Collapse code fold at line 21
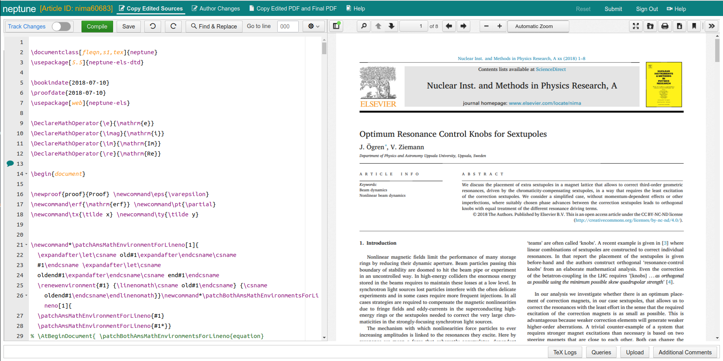The width and height of the screenshot is (723, 361). tap(27, 245)
